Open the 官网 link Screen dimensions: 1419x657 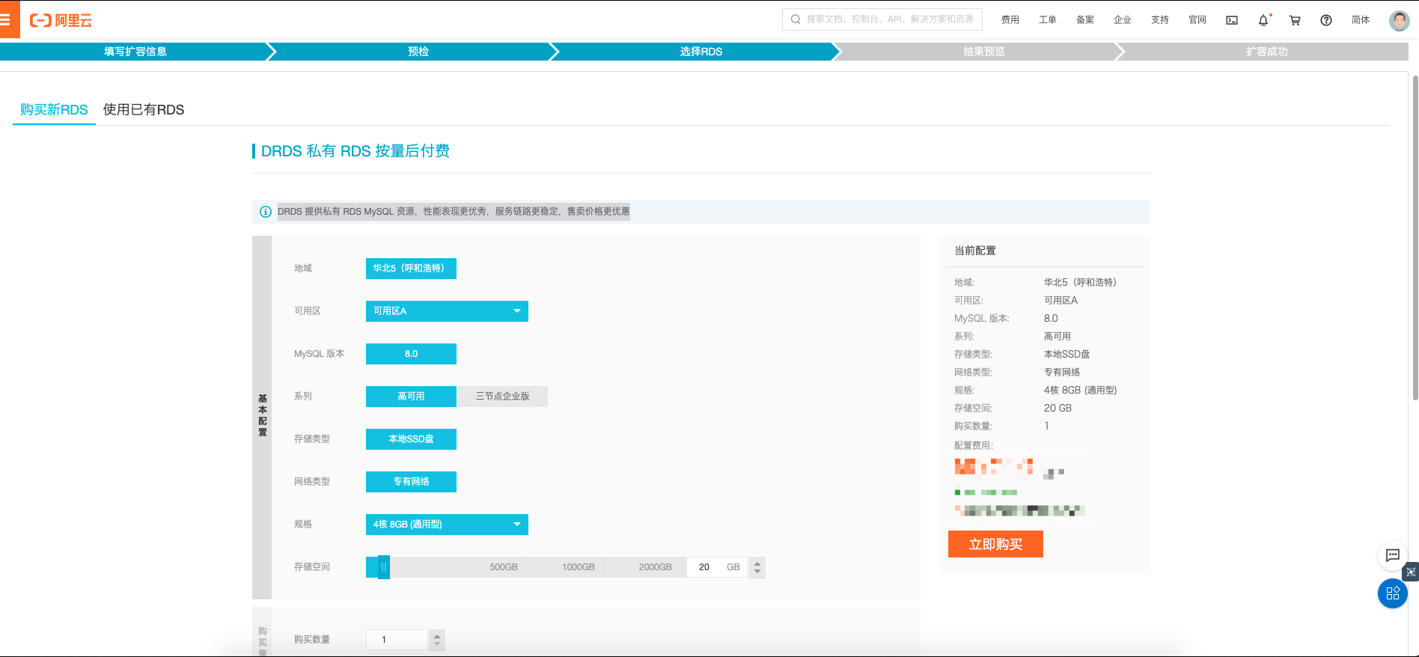pos(1197,20)
